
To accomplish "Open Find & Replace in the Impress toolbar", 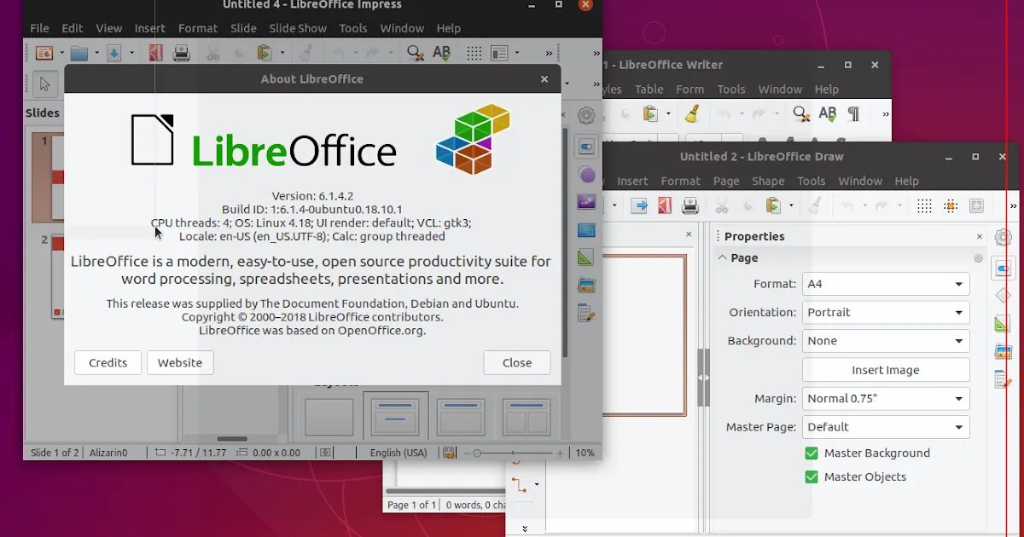I will pyautogui.click(x=416, y=53).
